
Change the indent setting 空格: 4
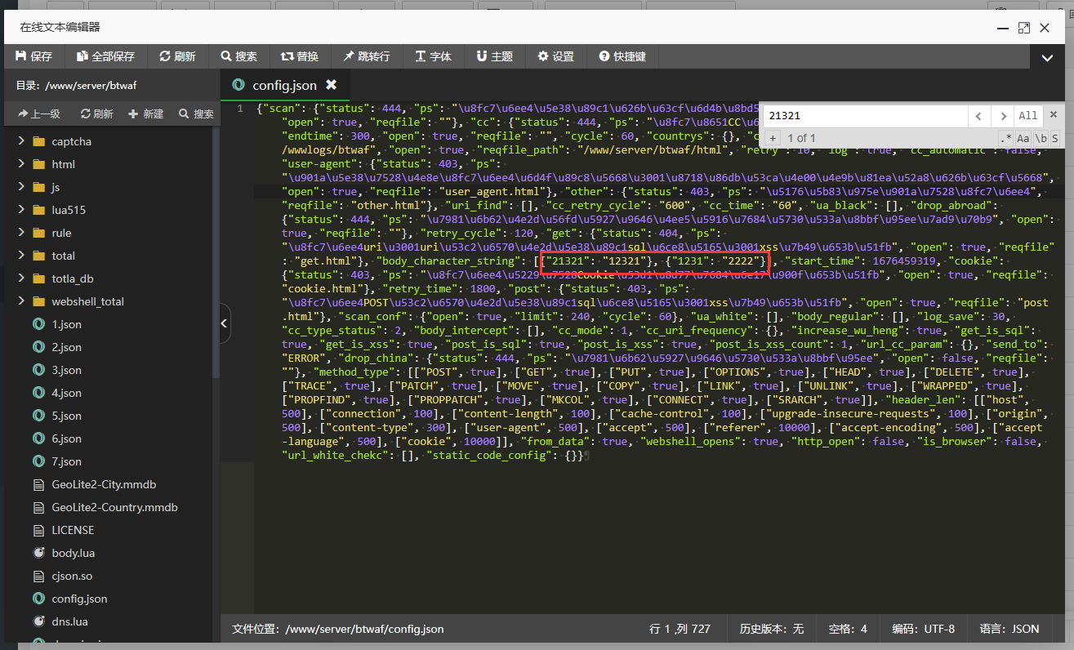[x=848, y=629]
